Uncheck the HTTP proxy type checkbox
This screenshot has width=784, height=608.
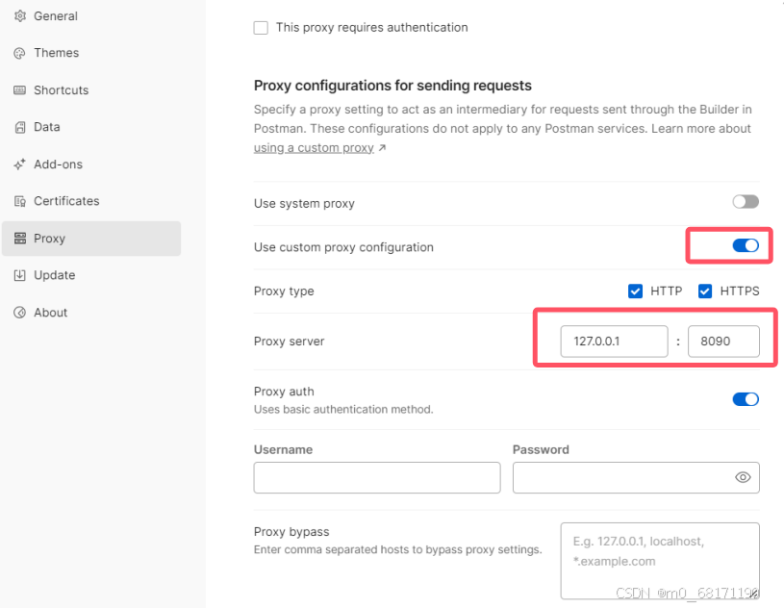[635, 291]
